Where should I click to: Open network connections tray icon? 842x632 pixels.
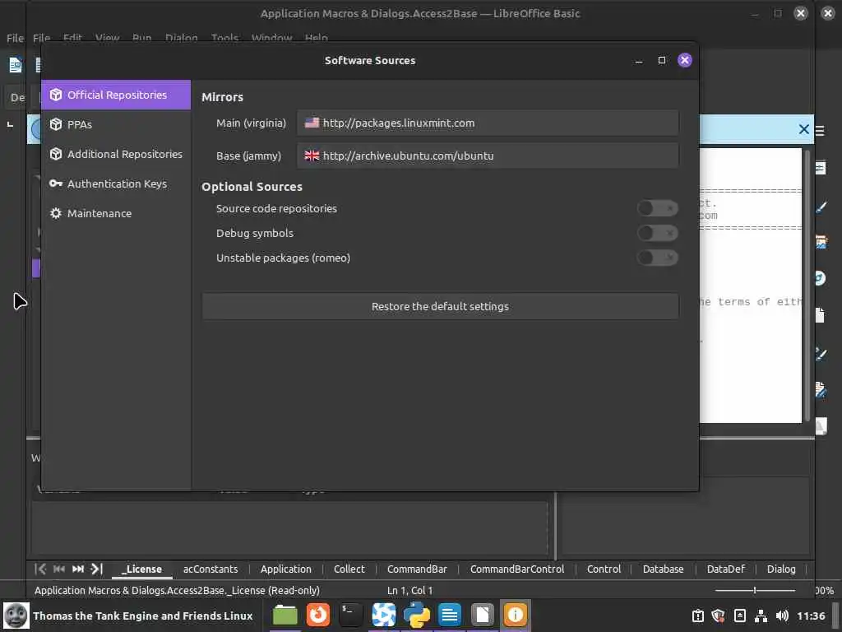761,616
